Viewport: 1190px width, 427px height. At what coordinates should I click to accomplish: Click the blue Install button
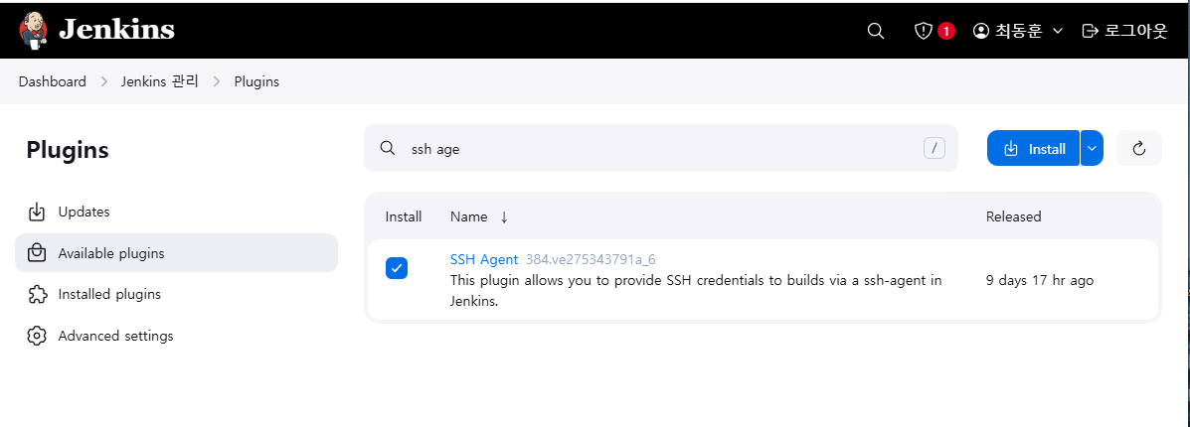click(1033, 149)
